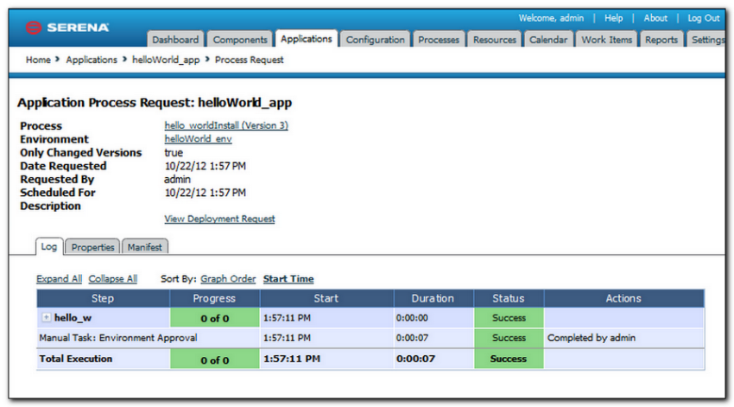
Task: Click Date Requested value 10/22/12 1:57 PM
Action: 205,166
